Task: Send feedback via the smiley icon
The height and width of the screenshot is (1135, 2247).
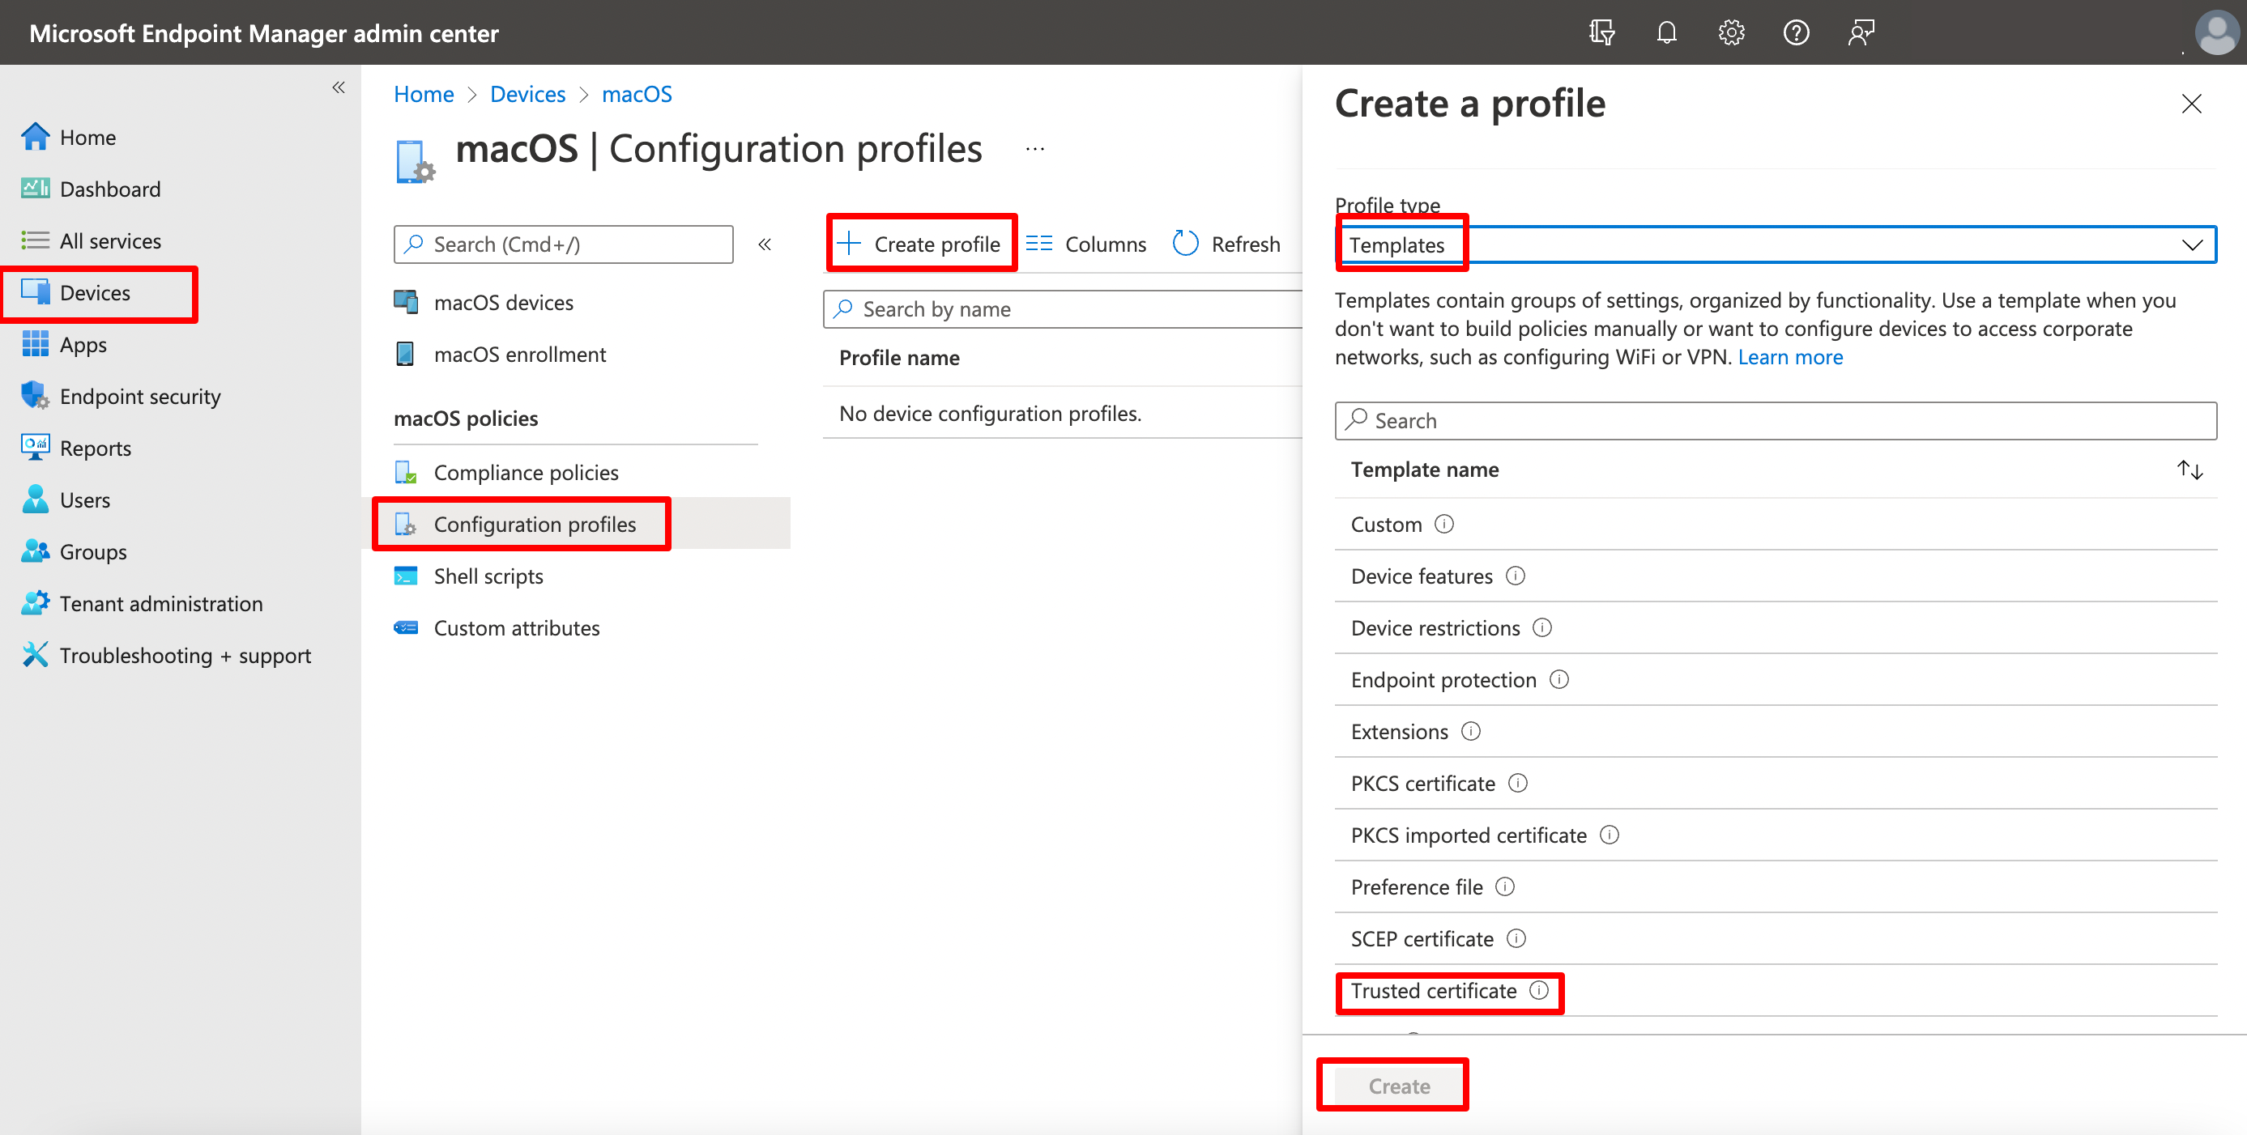Action: tap(1861, 32)
